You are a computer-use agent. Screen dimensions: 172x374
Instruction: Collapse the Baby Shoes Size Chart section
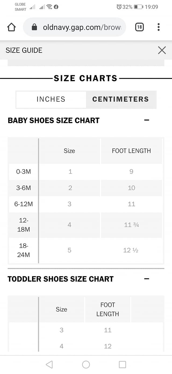(146, 120)
